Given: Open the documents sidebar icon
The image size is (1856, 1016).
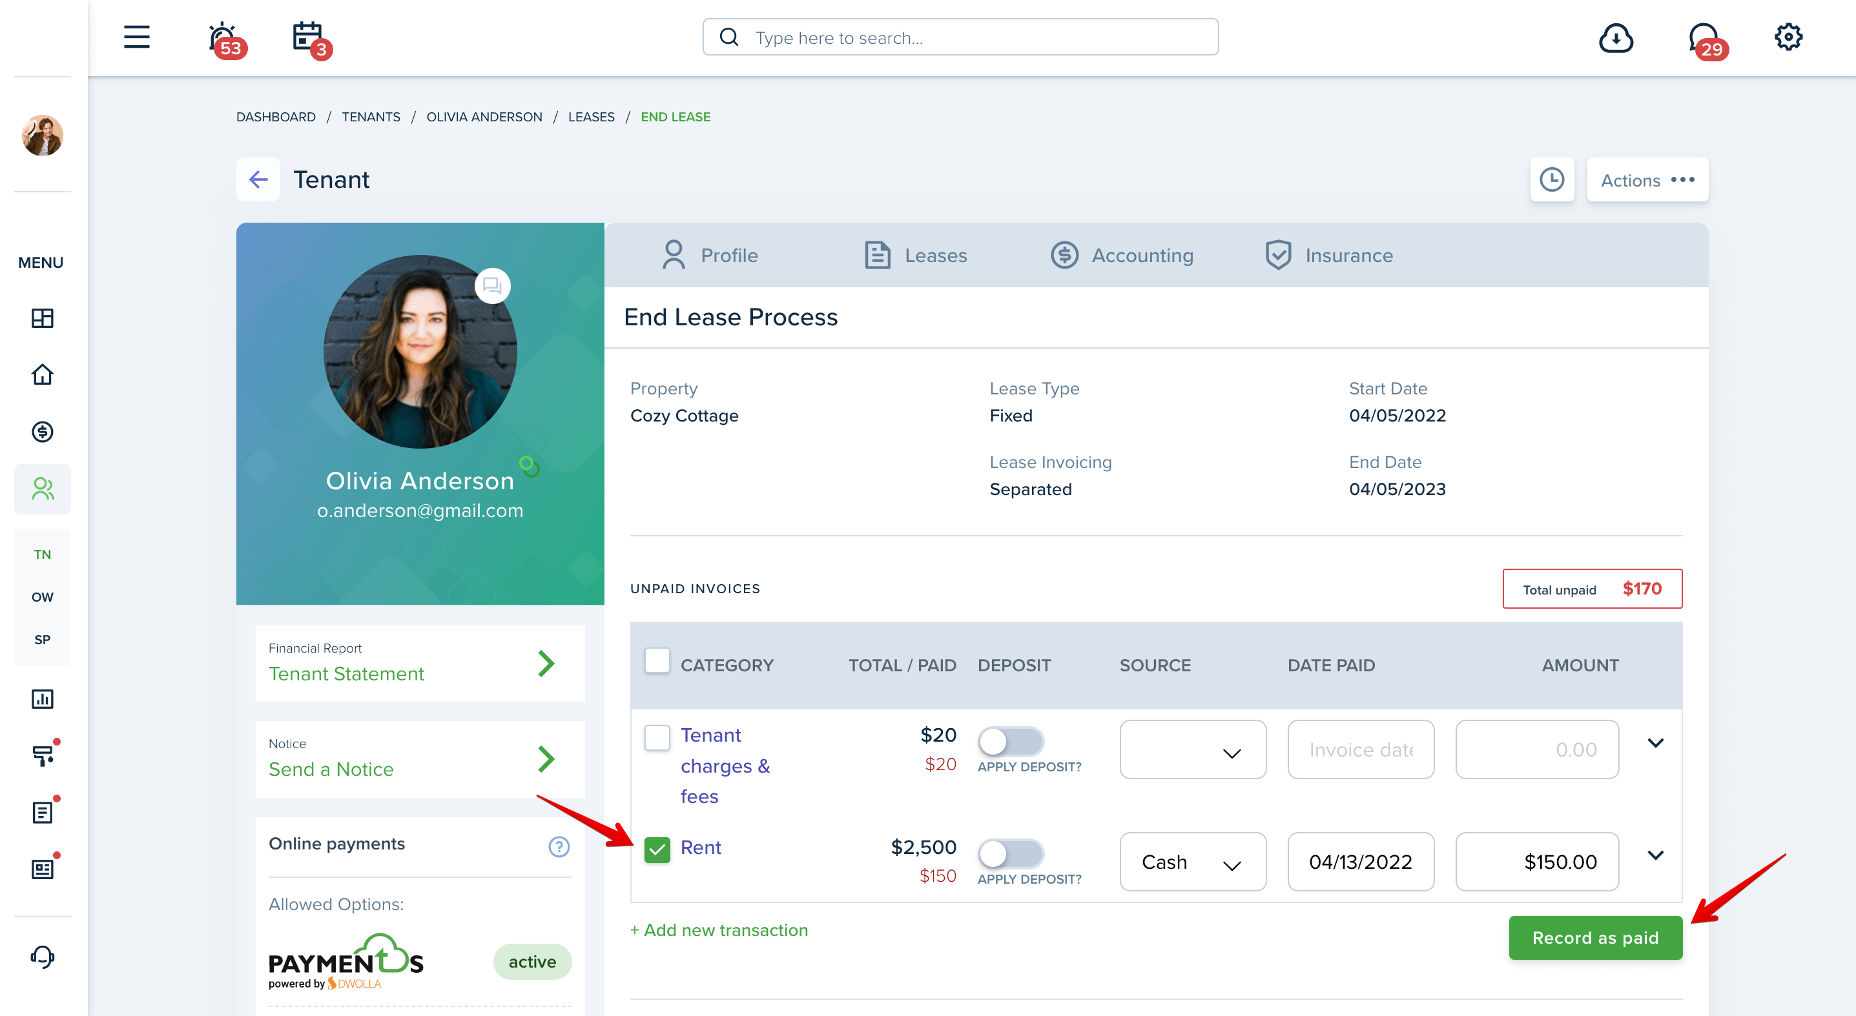Looking at the screenshot, I should tap(43, 811).
